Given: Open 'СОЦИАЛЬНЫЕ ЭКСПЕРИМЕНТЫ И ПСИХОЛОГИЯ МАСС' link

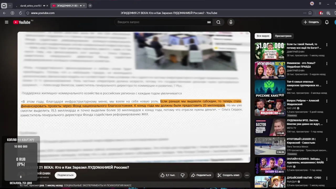Looking at the screenshot, I should click(x=98, y=185).
